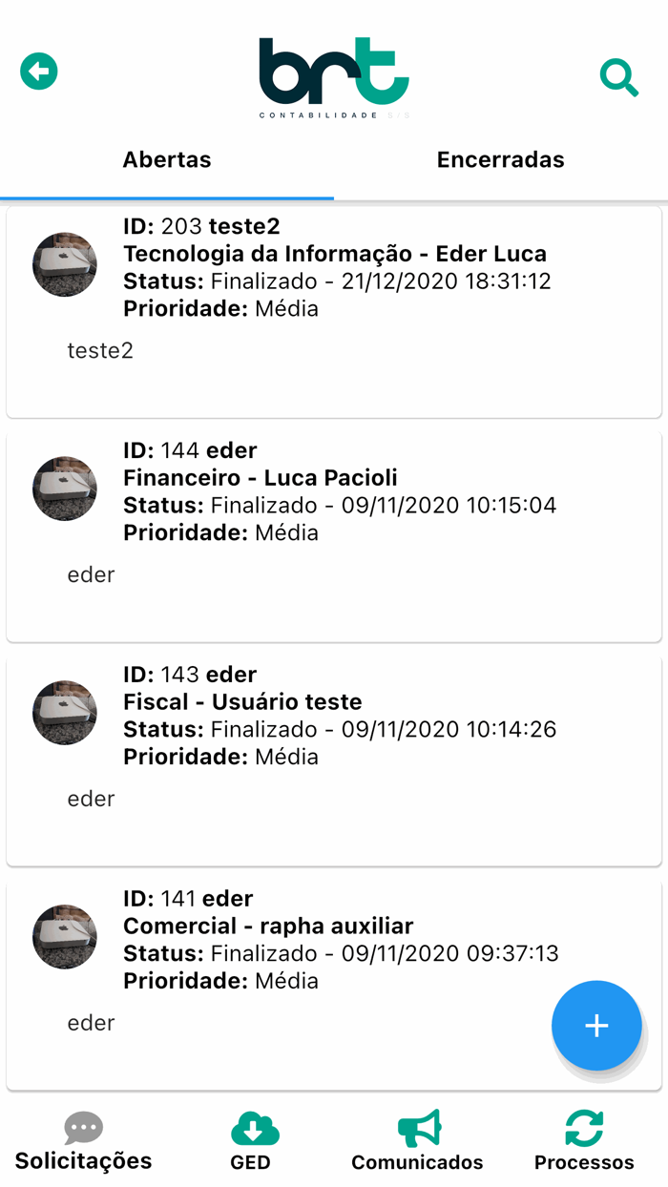This screenshot has width=668, height=1187.
Task: Open request ID 144 eder card
Action: click(334, 530)
